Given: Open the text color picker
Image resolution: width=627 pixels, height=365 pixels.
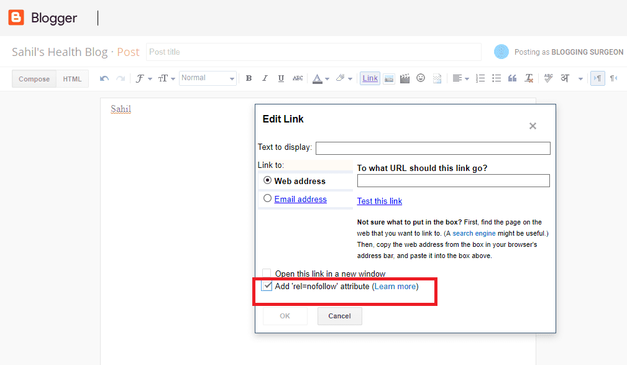Looking at the screenshot, I should [x=321, y=78].
